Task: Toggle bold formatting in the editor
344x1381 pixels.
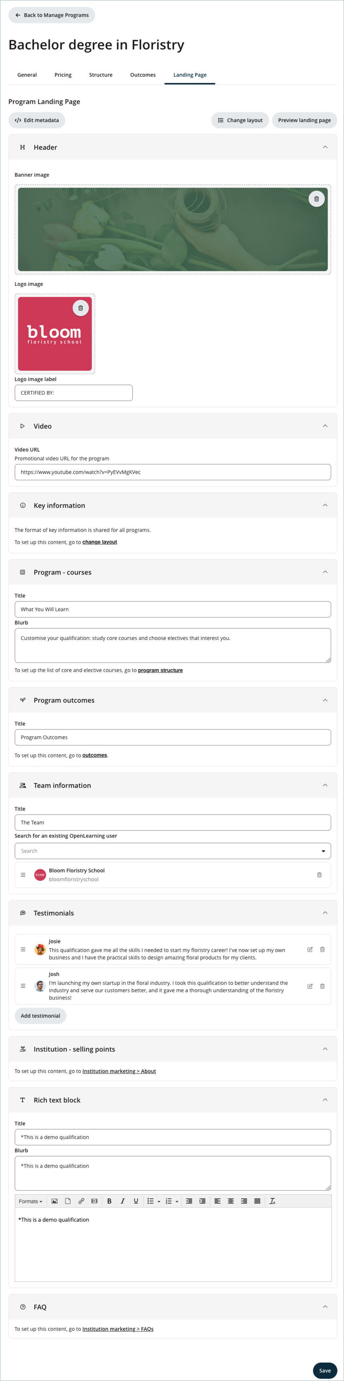Action: click(109, 1201)
